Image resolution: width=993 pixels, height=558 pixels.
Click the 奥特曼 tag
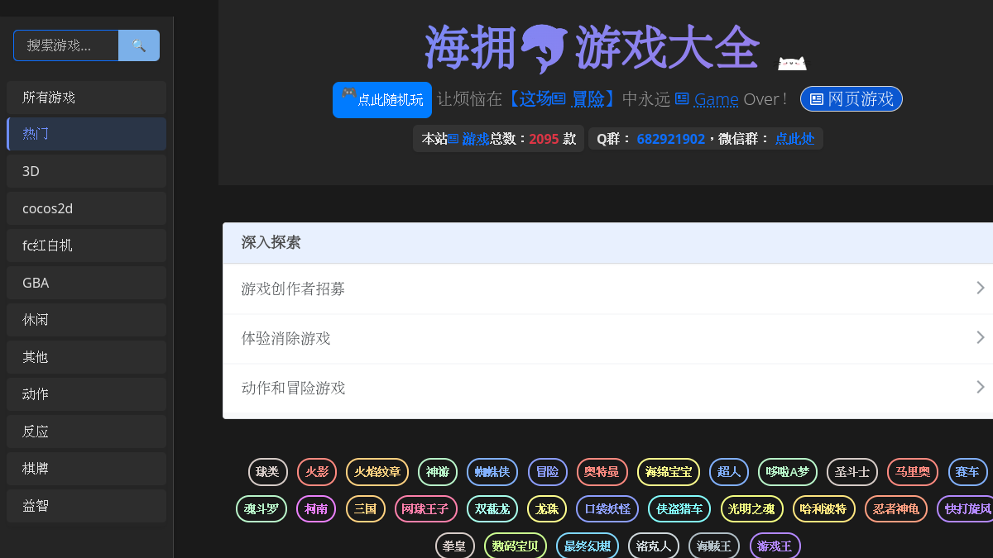(x=602, y=472)
